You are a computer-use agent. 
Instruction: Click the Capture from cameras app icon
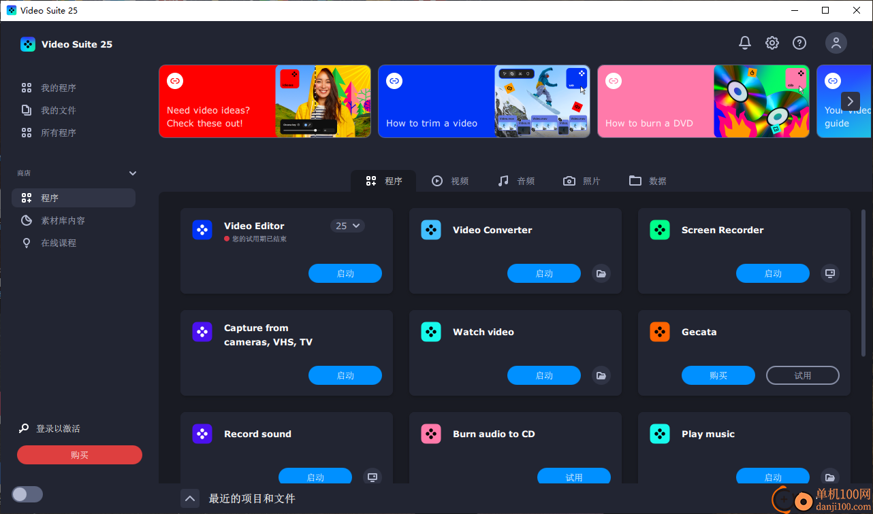tap(202, 332)
